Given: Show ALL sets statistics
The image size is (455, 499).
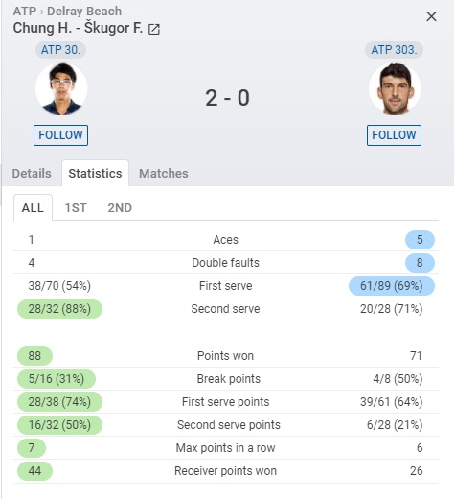Looking at the screenshot, I should (33, 208).
